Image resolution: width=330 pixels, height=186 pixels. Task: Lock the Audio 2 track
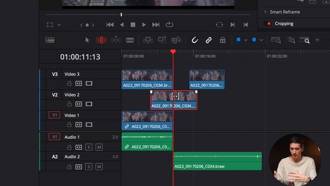pos(69,167)
